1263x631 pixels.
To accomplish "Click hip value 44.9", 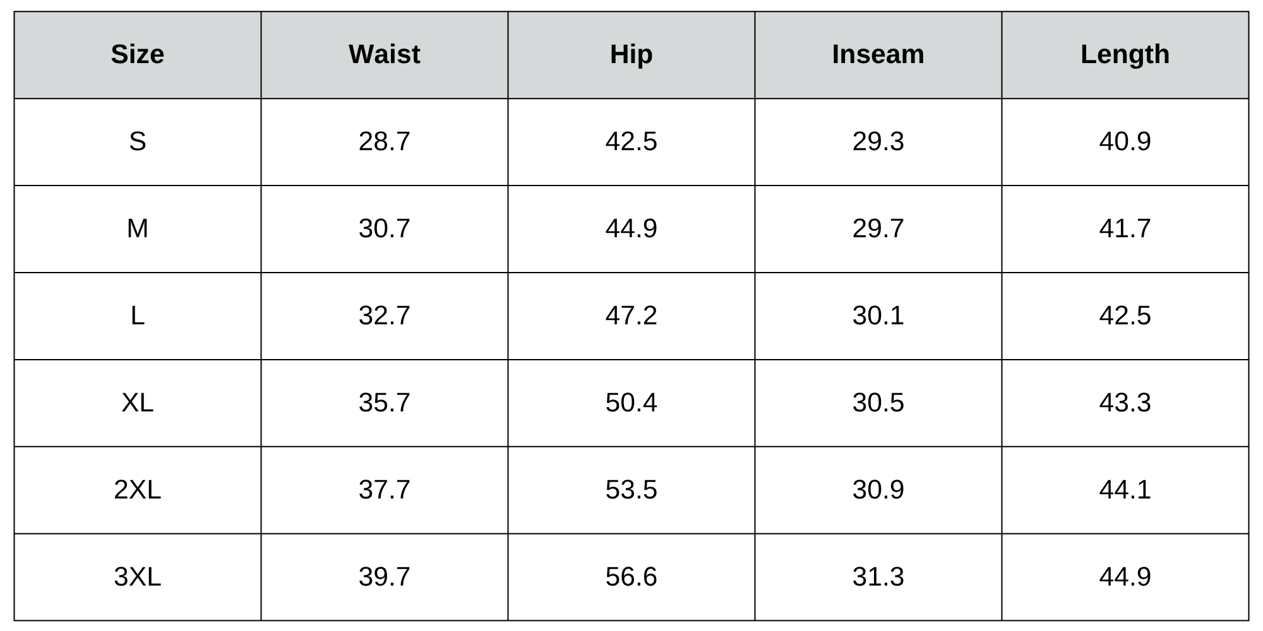I will pyautogui.click(x=631, y=228).
